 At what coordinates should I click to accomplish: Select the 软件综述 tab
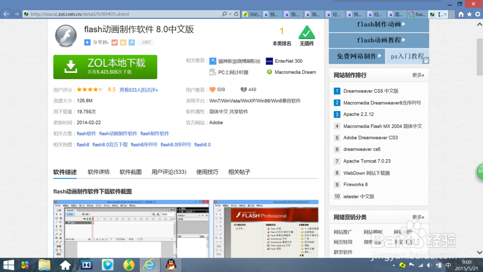[65, 172]
